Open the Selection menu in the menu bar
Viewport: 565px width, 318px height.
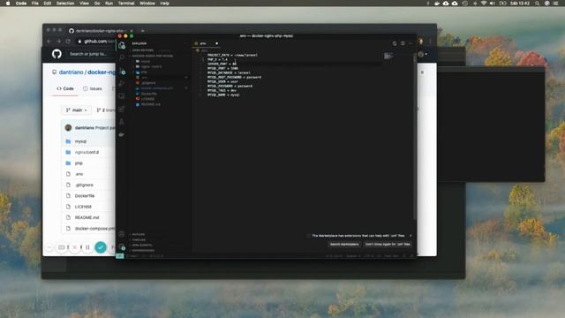(x=65, y=4)
